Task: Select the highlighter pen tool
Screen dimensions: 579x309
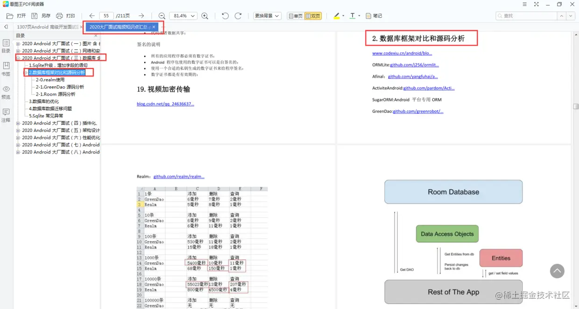Action: (x=337, y=16)
